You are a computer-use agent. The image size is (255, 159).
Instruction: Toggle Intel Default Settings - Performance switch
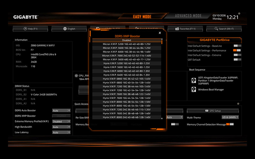point(237,50)
